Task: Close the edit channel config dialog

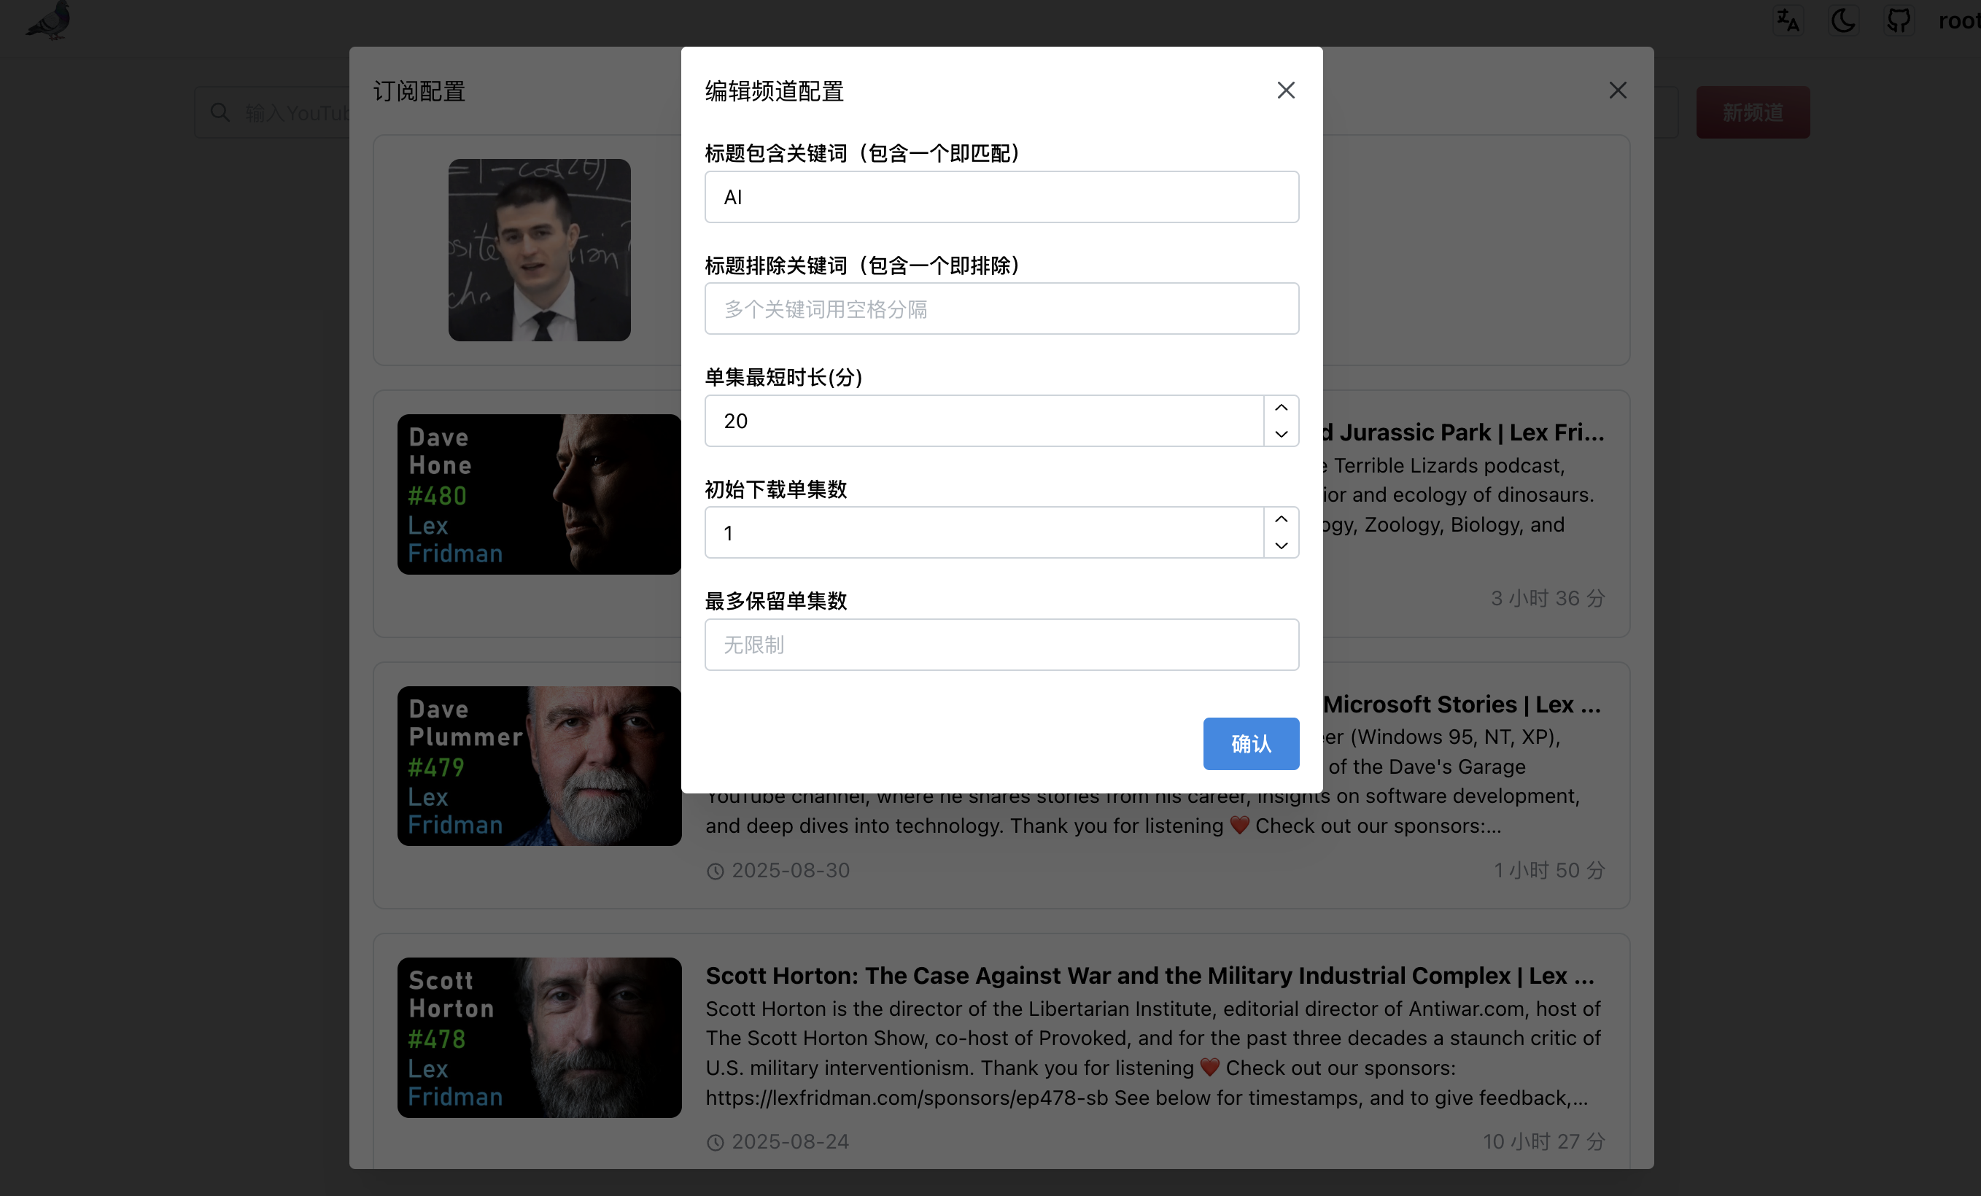Action: (x=1286, y=90)
